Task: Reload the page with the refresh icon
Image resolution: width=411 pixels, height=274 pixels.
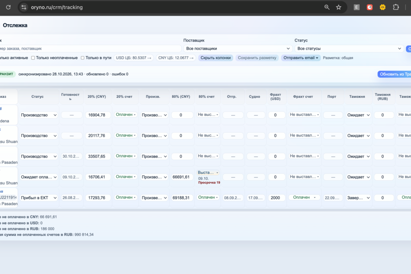Action: click(8, 7)
